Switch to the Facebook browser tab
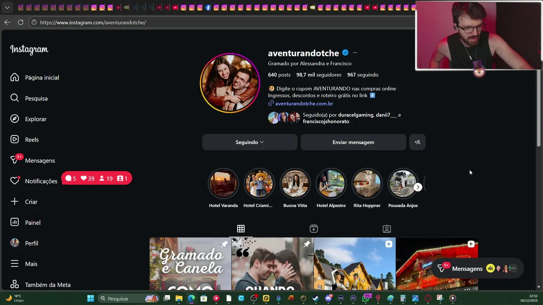Viewport: 543px width, 305px height. (x=208, y=7)
